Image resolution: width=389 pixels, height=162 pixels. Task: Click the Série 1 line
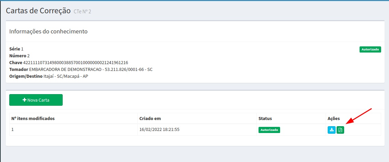click(16, 49)
